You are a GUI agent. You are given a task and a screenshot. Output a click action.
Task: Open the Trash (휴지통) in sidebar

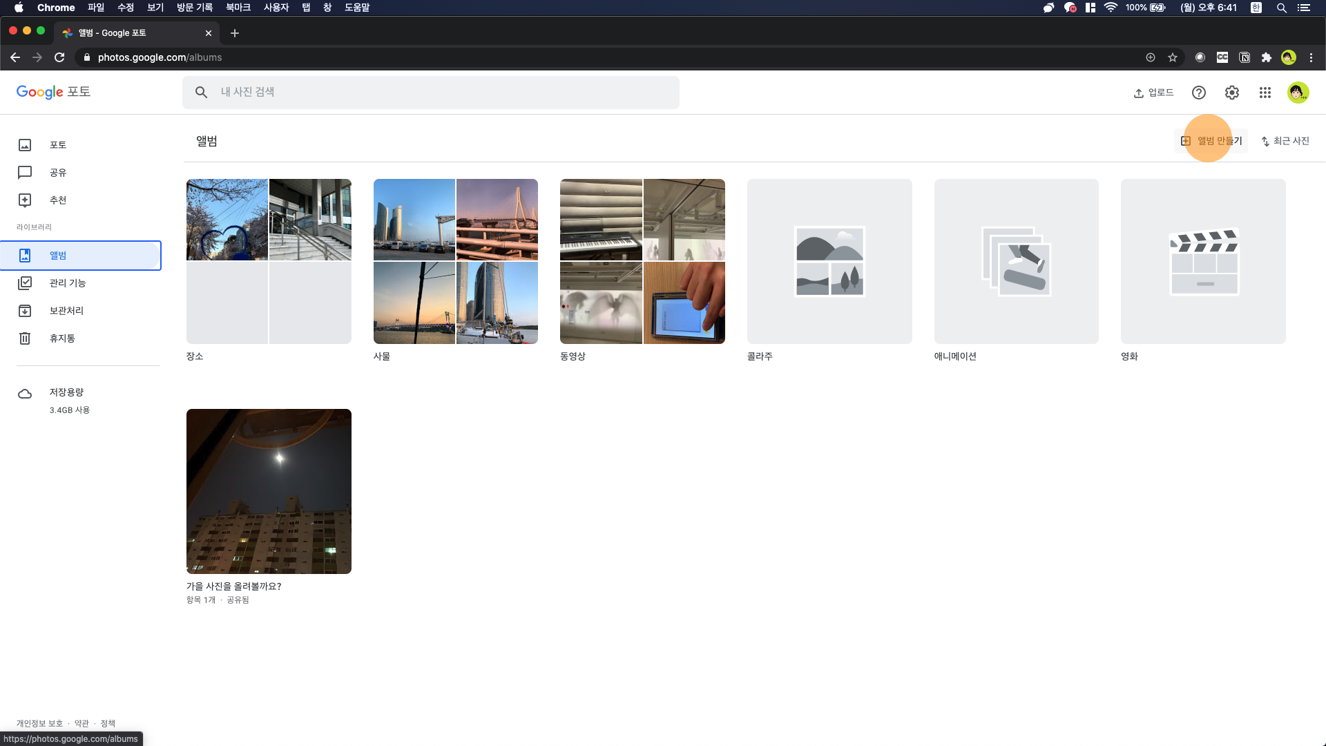click(62, 338)
